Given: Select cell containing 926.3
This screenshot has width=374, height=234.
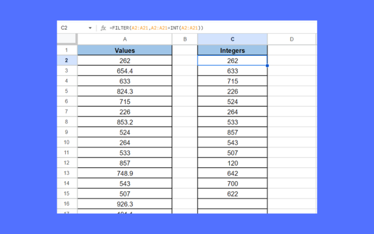Looking at the screenshot, I should coord(124,204).
